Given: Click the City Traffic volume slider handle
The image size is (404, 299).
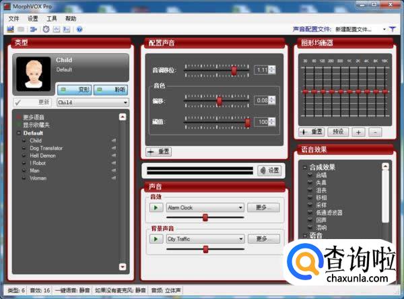Looking at the screenshot, I should [x=205, y=249].
